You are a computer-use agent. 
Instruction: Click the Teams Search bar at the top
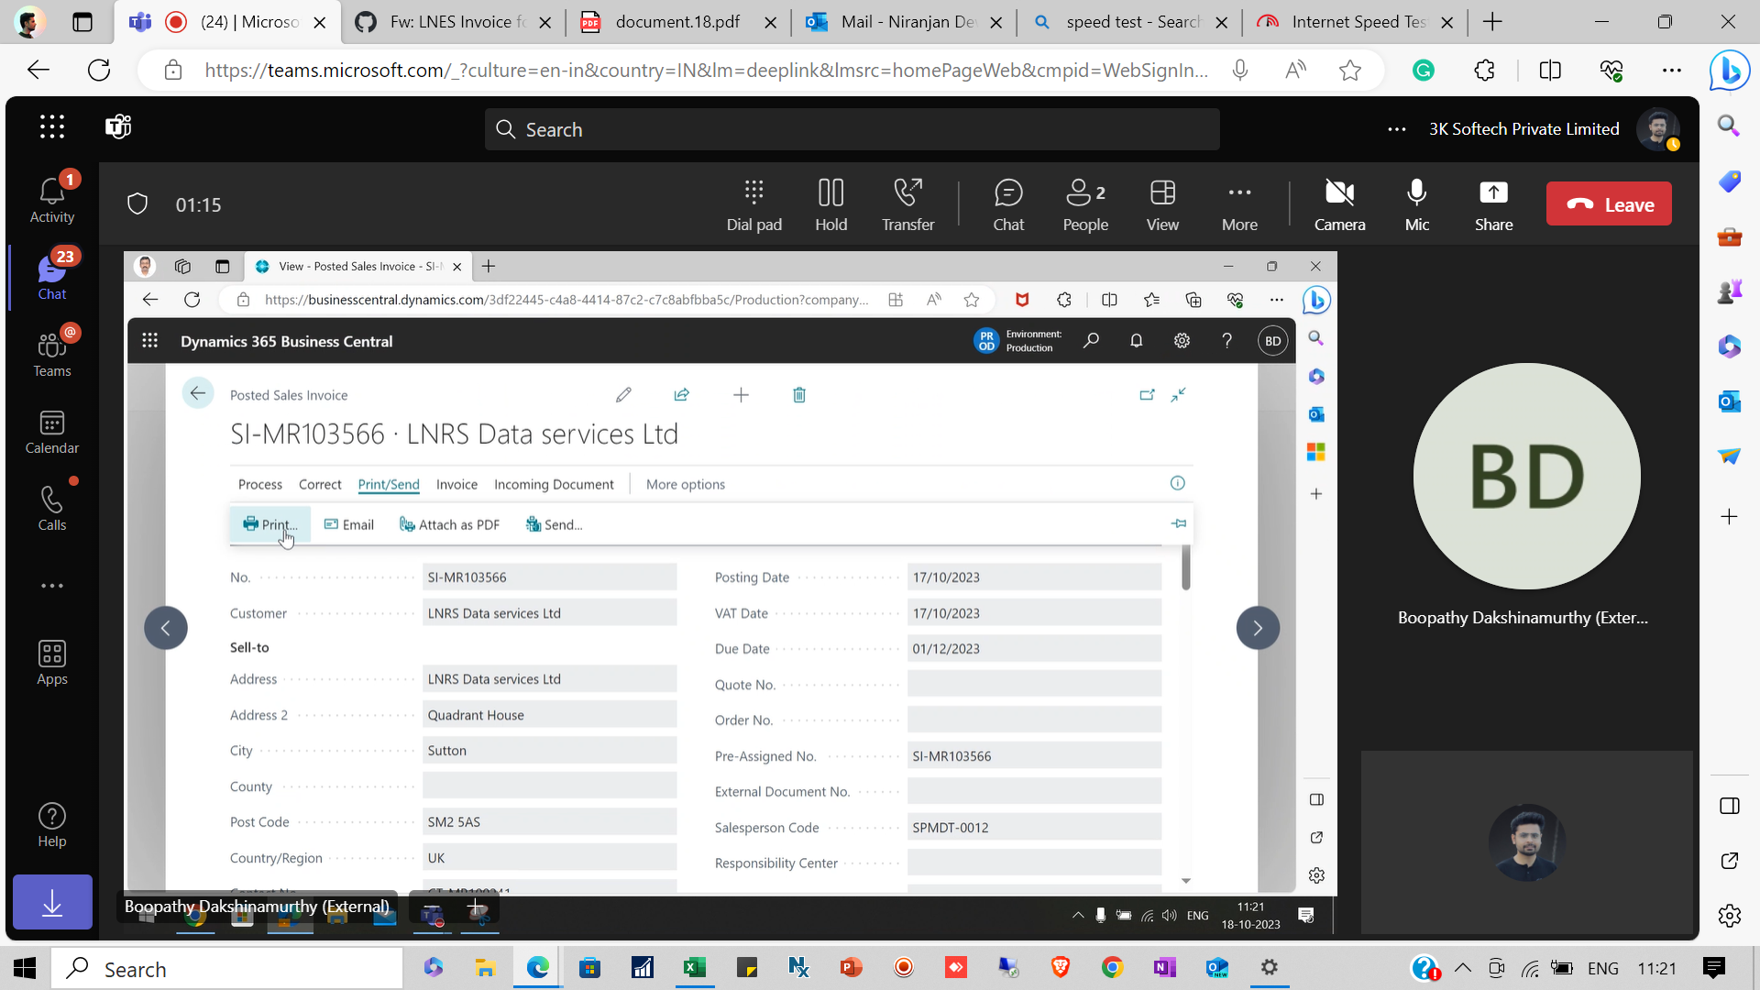851,128
